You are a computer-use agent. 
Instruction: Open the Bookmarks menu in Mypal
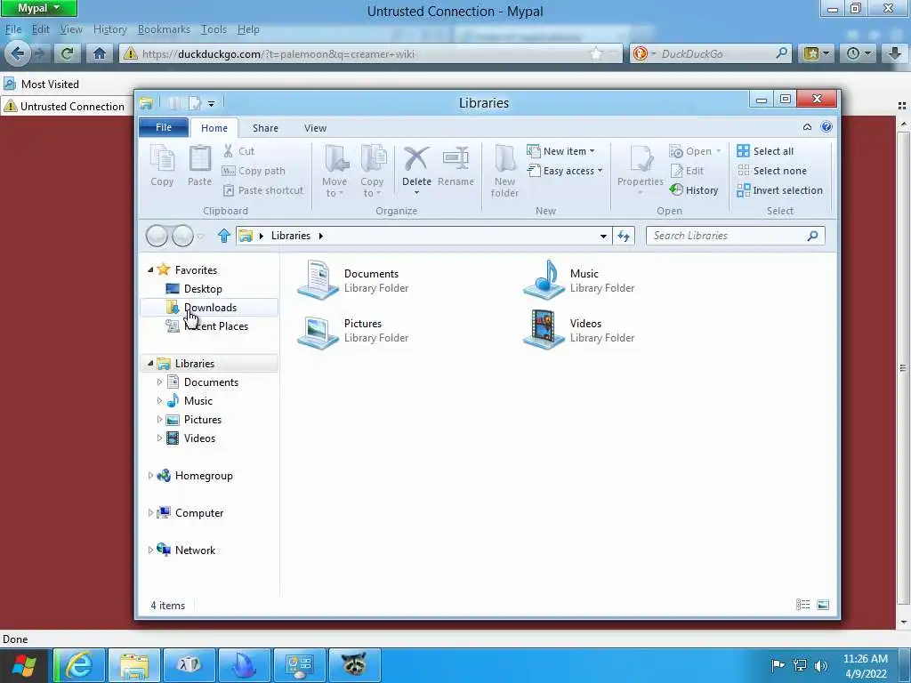pyautogui.click(x=164, y=29)
